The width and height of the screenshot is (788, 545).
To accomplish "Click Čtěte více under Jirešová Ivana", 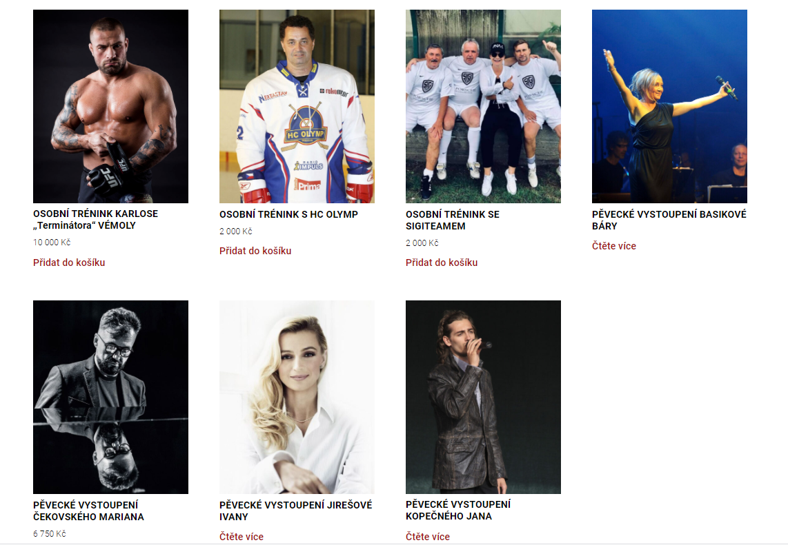I will coord(242,537).
